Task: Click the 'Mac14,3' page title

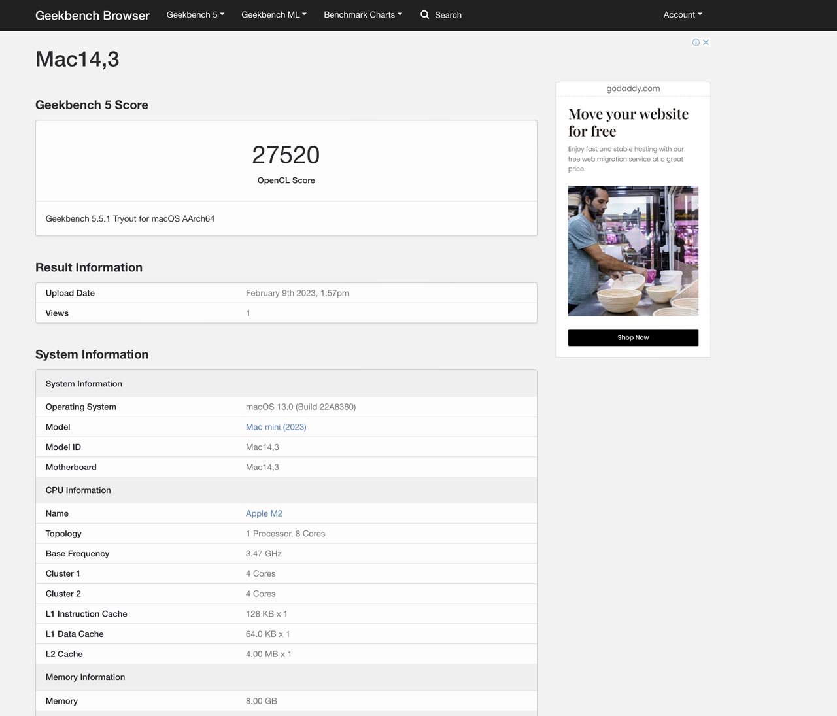Action: (x=77, y=60)
